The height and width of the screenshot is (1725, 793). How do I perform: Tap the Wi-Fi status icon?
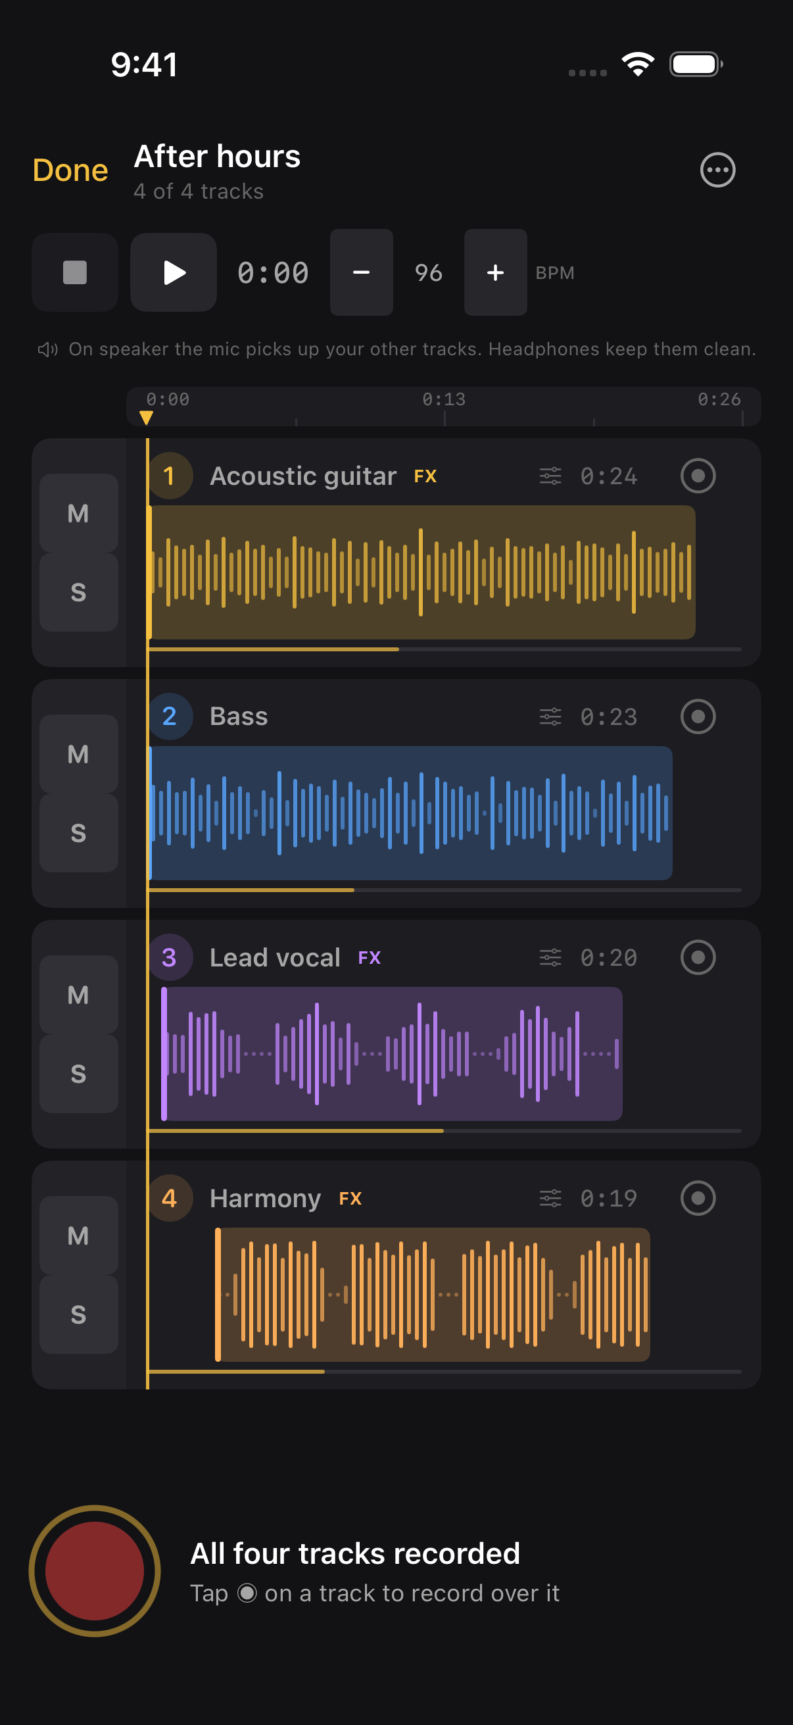pyautogui.click(x=638, y=64)
